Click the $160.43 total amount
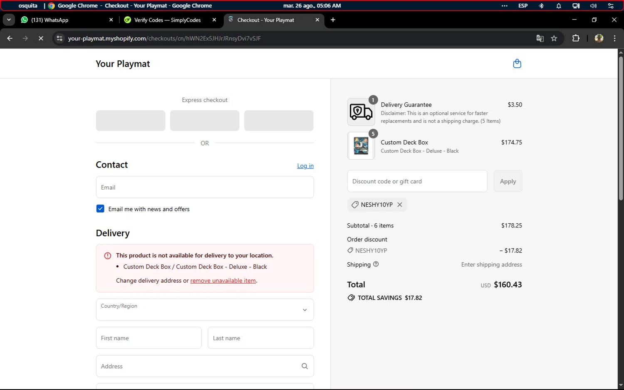This screenshot has height=390, width=624. pos(508,284)
